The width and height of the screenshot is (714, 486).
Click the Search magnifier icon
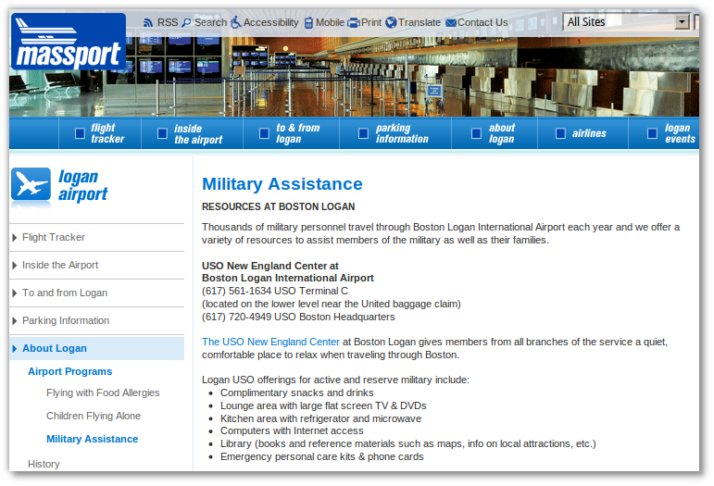(x=186, y=23)
